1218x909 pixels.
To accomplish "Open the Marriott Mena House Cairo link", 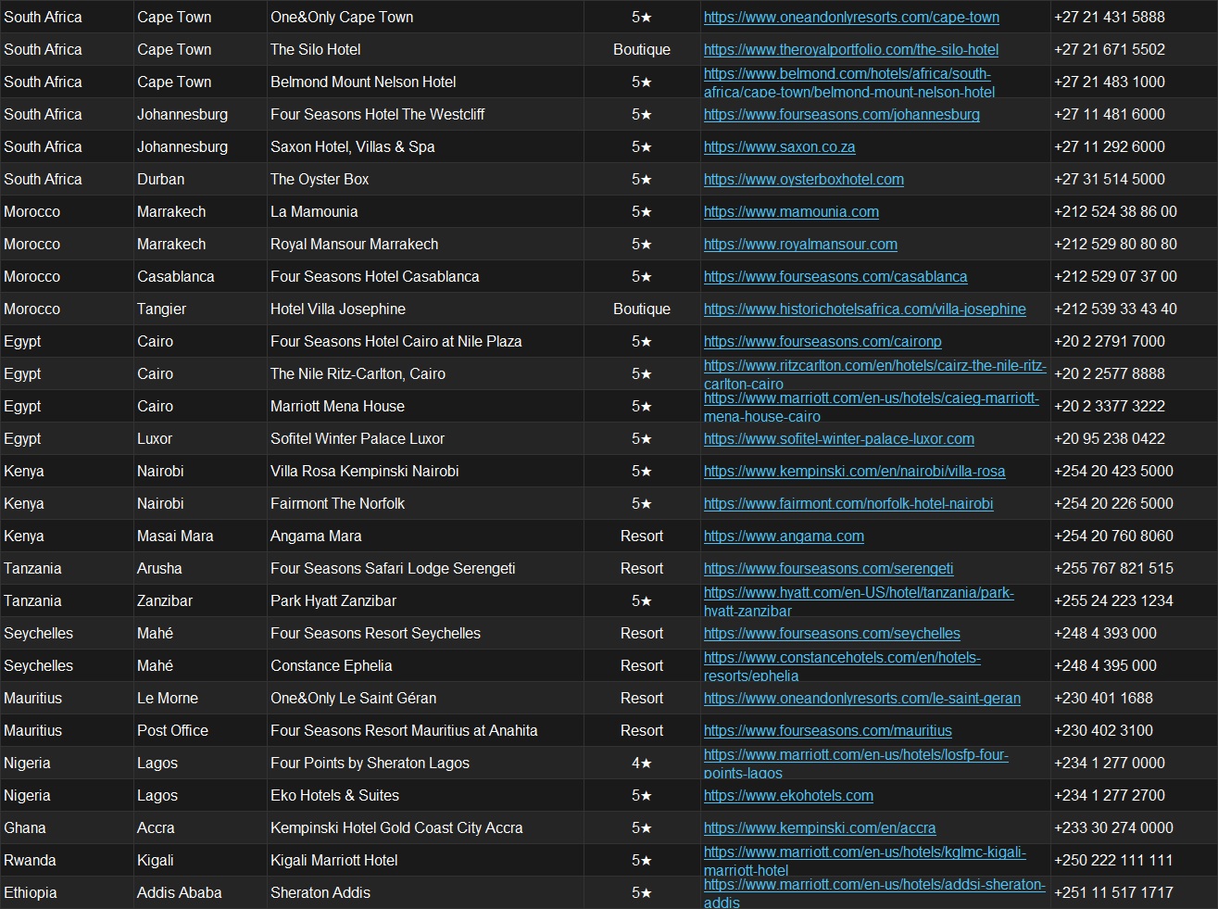I will [x=871, y=407].
